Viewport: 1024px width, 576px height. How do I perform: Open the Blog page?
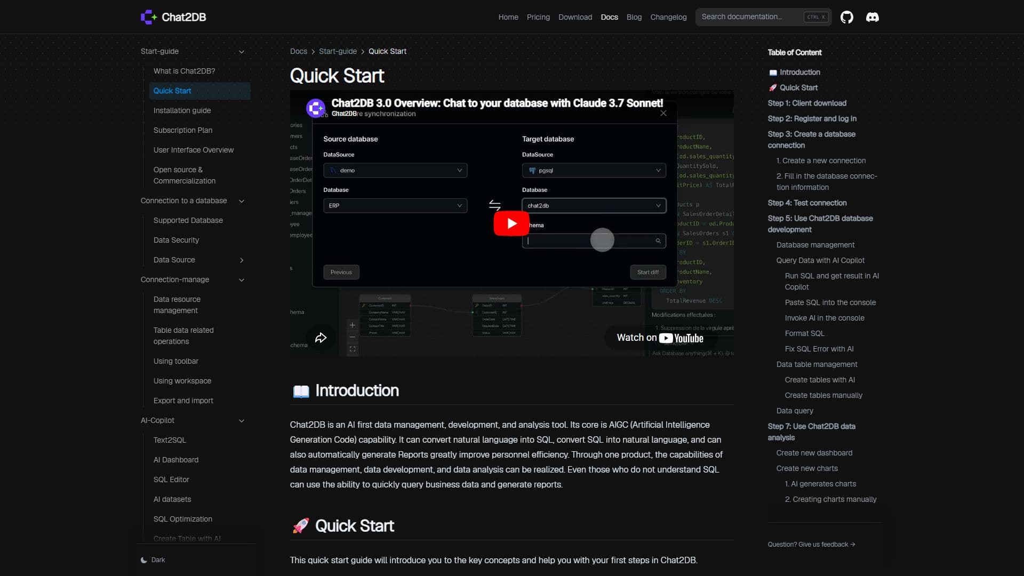634,17
